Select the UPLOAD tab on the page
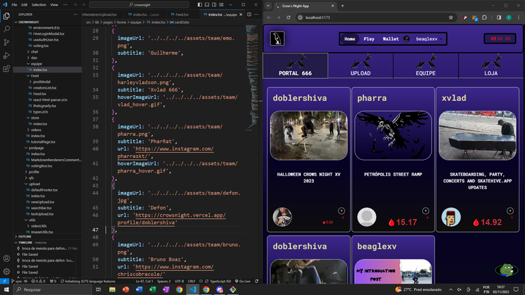The image size is (525, 295). (x=360, y=66)
